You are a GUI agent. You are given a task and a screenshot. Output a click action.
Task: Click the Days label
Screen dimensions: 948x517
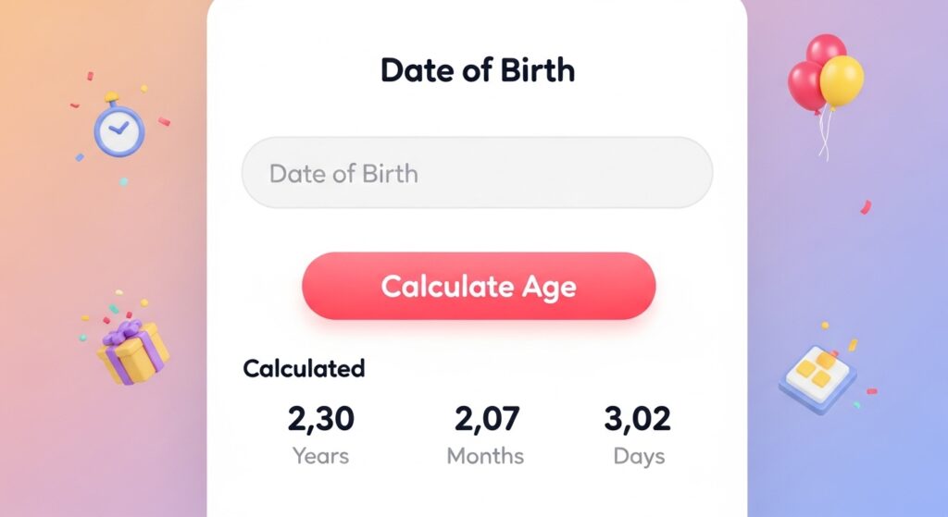point(639,456)
